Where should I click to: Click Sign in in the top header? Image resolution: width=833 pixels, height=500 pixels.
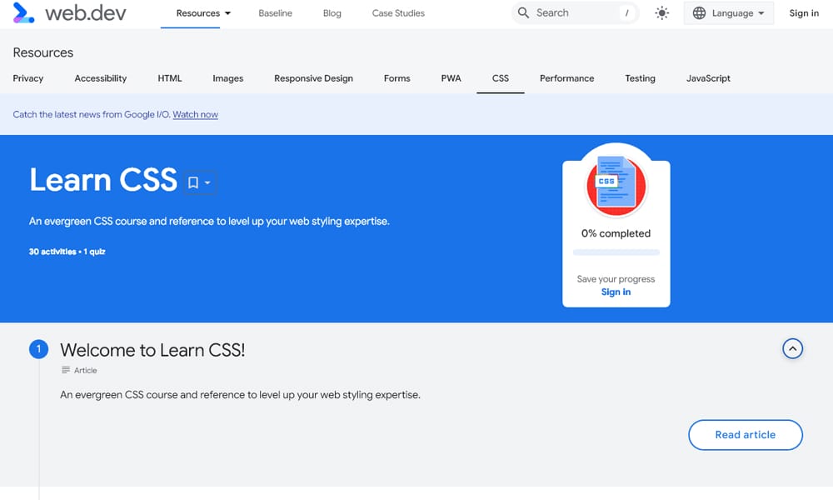click(804, 13)
